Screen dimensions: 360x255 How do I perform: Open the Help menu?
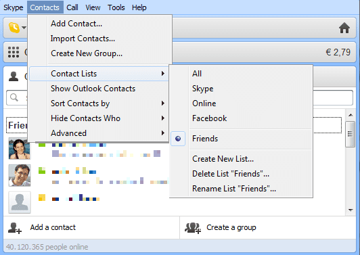pyautogui.click(x=139, y=7)
